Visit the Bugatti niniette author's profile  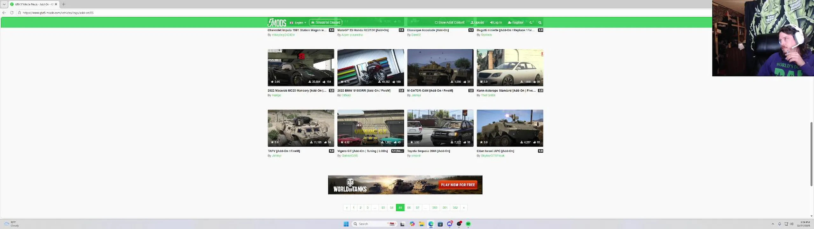point(486,35)
